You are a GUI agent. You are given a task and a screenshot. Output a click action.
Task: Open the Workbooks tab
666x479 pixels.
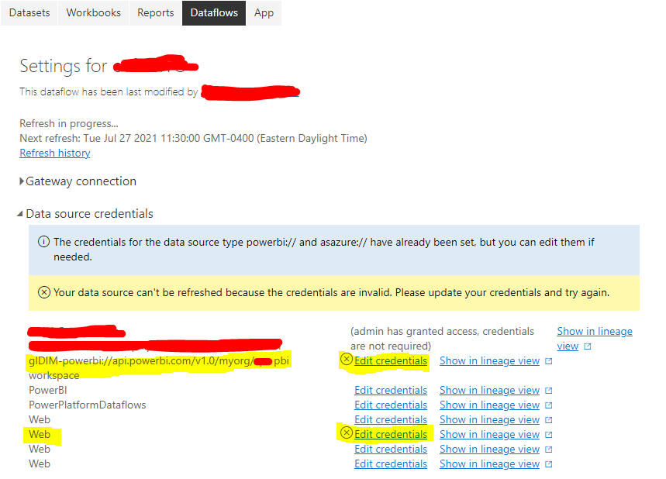pos(94,12)
